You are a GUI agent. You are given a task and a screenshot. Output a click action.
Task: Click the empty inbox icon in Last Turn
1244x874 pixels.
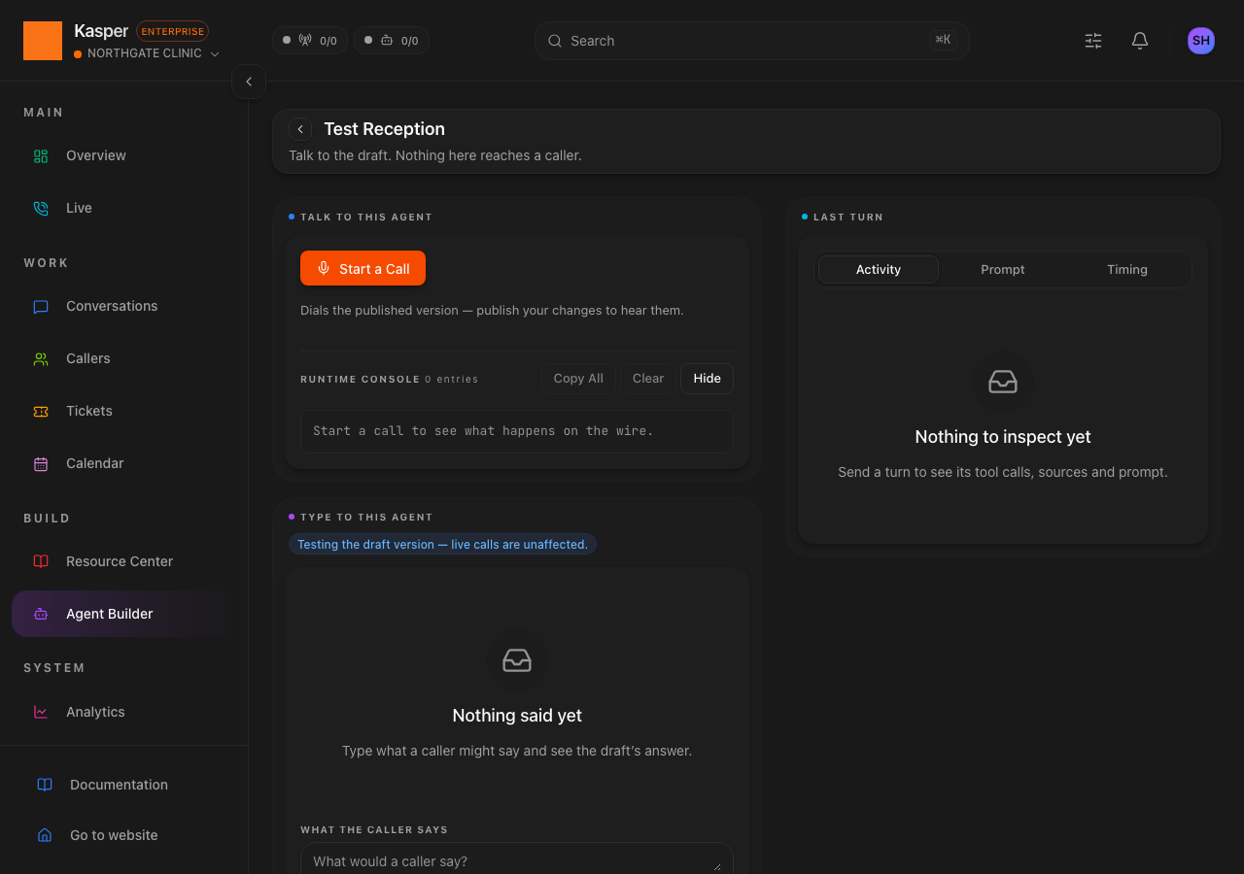(1003, 382)
